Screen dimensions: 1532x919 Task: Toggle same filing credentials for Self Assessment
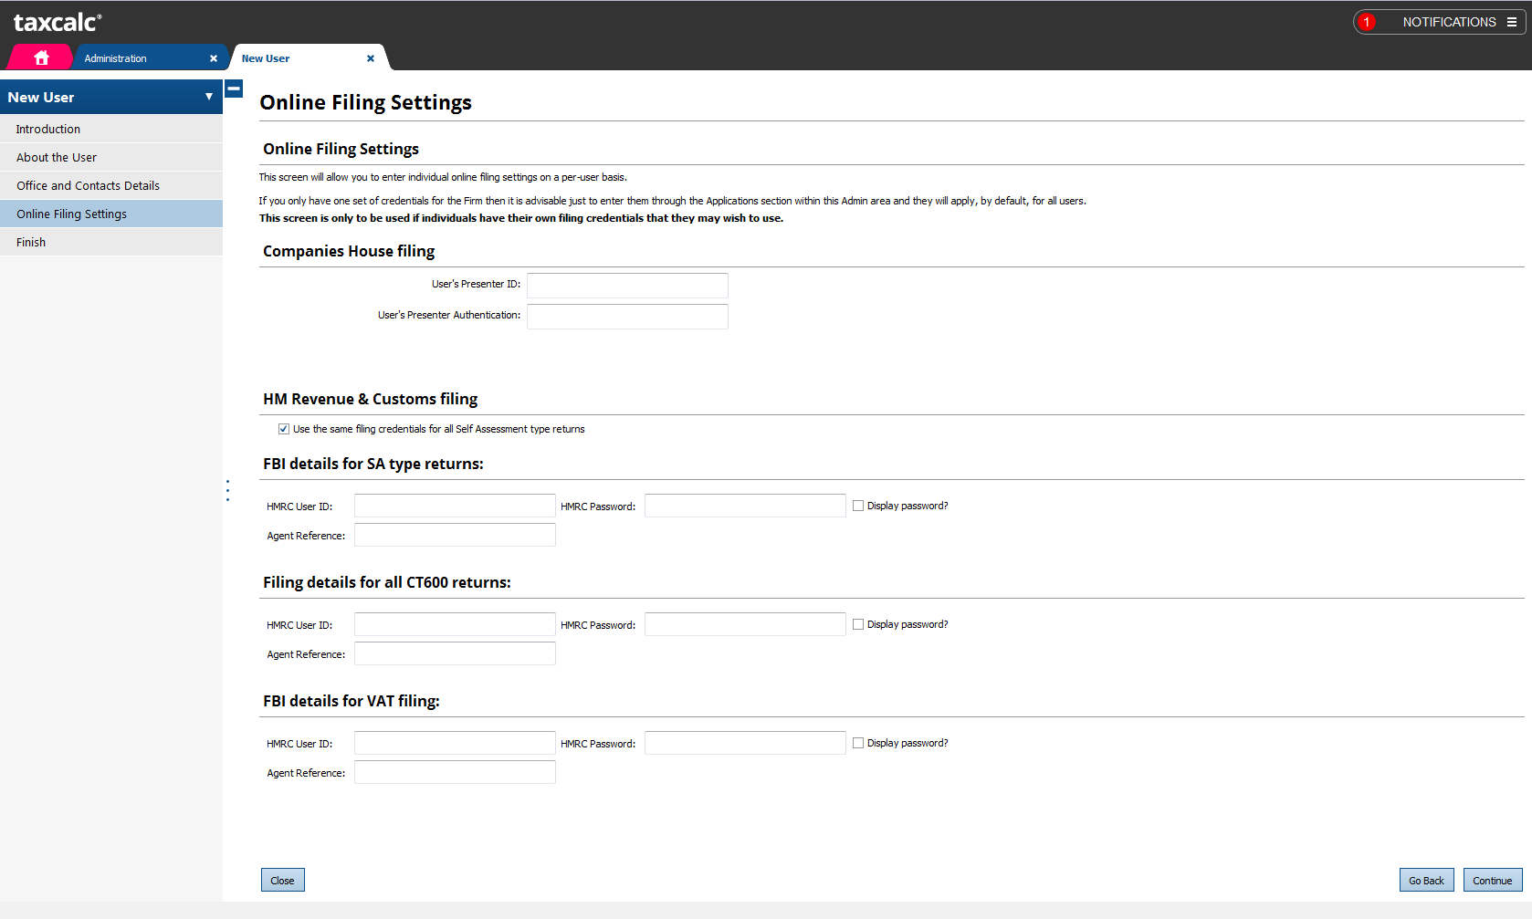click(x=284, y=429)
